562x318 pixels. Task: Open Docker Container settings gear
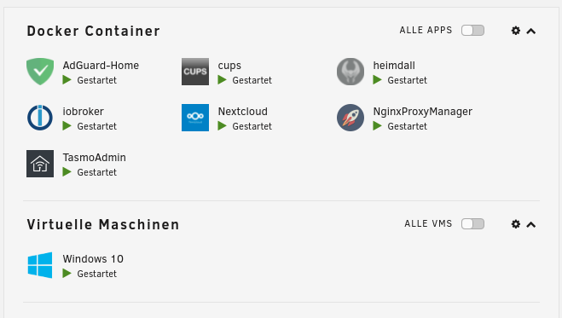516,31
